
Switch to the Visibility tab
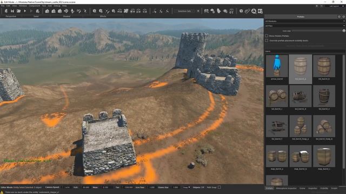[324, 188]
